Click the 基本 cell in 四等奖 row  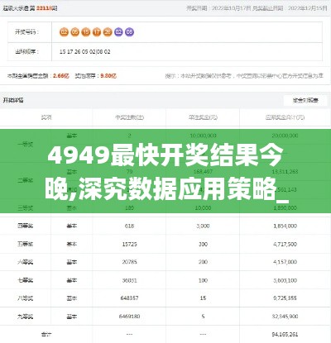coord(71,226)
